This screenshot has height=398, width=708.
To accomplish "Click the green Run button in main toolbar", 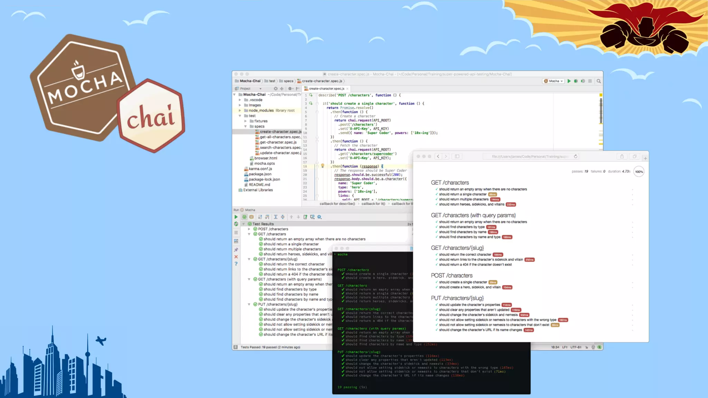I will click(569, 81).
